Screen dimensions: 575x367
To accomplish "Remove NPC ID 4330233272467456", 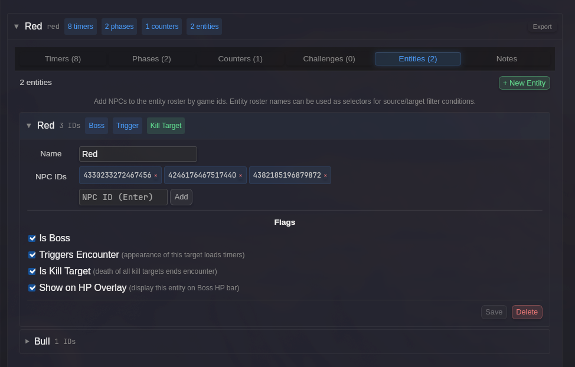I will click(x=156, y=176).
